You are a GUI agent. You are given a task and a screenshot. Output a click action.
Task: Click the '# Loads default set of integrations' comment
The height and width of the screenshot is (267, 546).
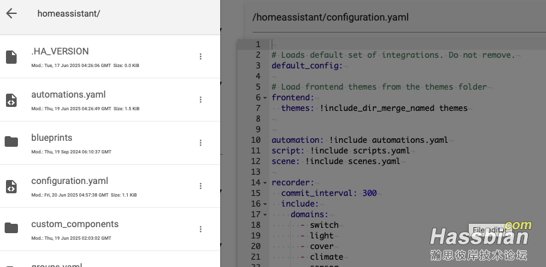pyautogui.click(x=393, y=55)
